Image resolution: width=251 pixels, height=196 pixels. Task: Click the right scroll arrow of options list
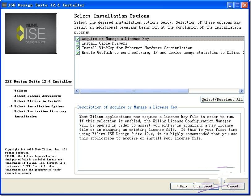click(x=241, y=91)
